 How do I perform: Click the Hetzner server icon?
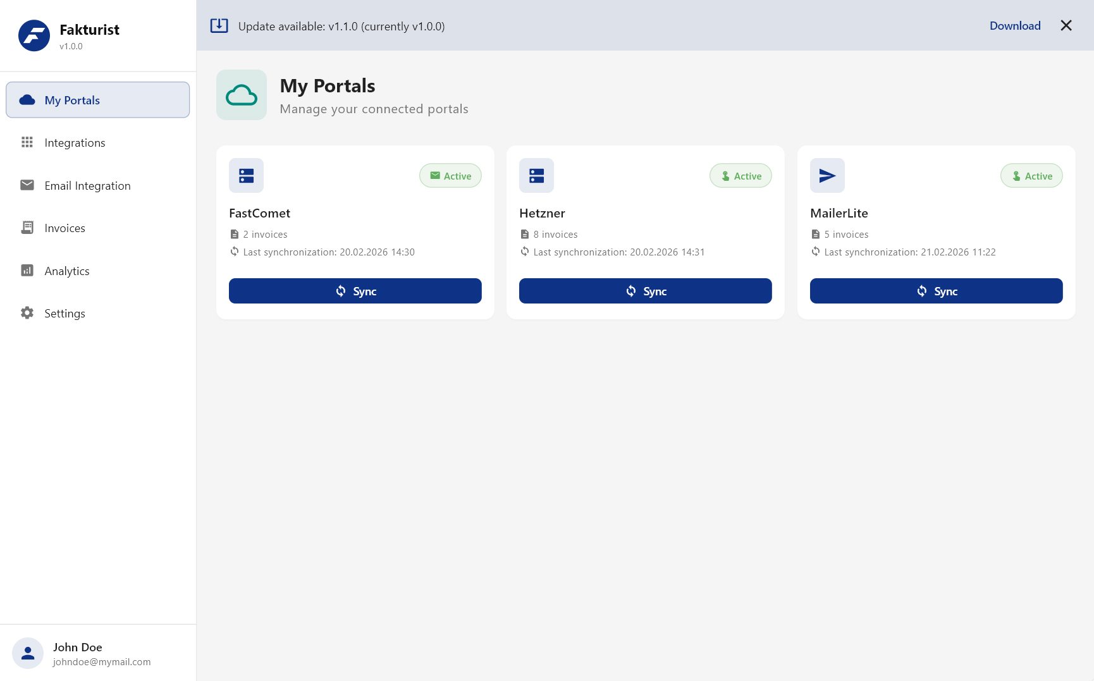[536, 176]
